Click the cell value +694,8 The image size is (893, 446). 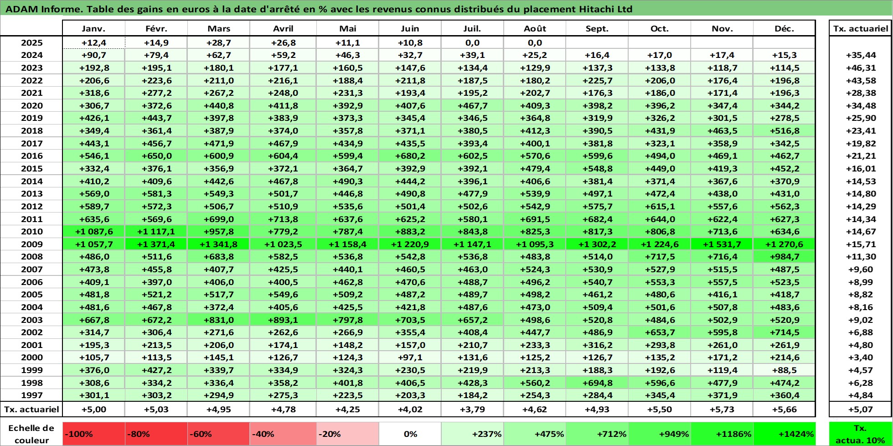[597, 383]
